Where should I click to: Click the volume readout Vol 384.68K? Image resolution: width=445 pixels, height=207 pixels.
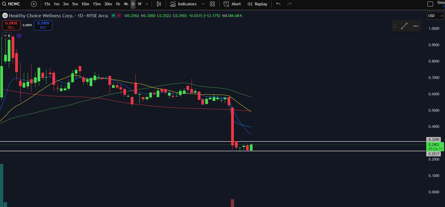pos(232,16)
